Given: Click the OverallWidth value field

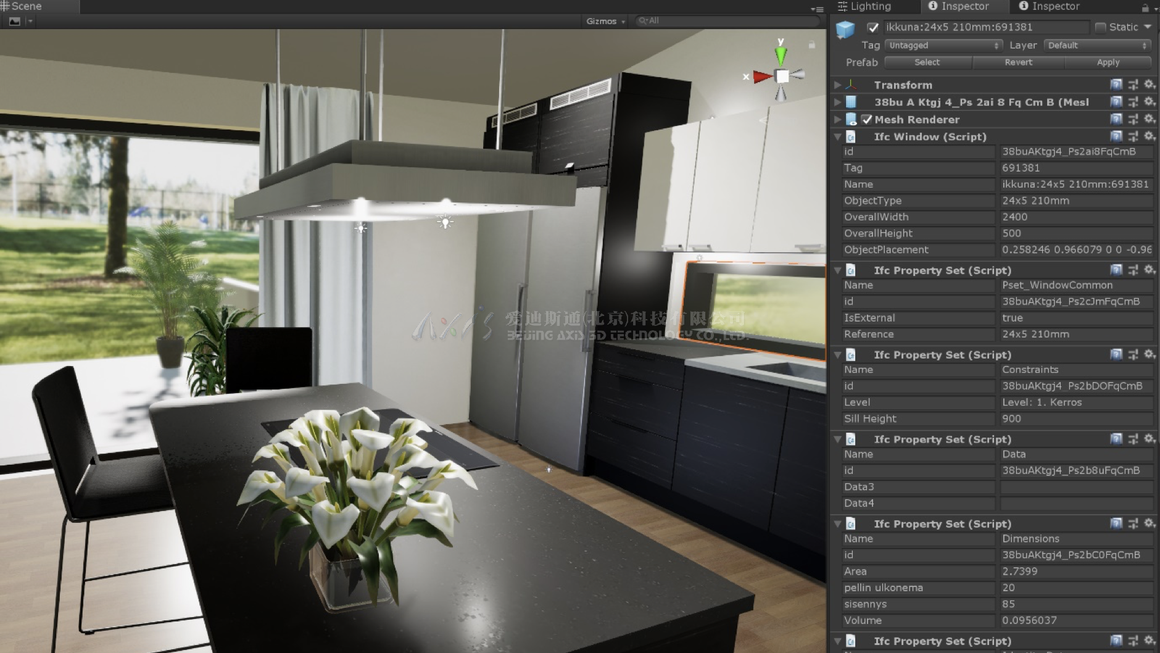Looking at the screenshot, I should [1075, 217].
